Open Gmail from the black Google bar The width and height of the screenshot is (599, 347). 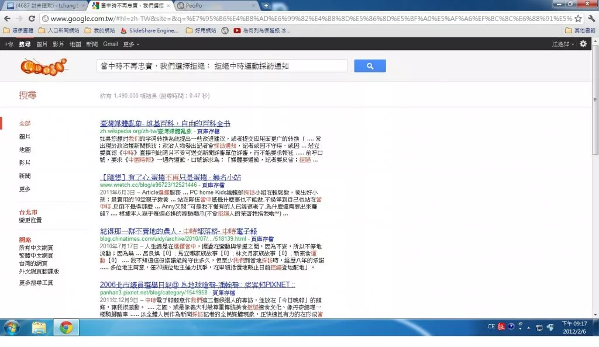pyautogui.click(x=111, y=44)
